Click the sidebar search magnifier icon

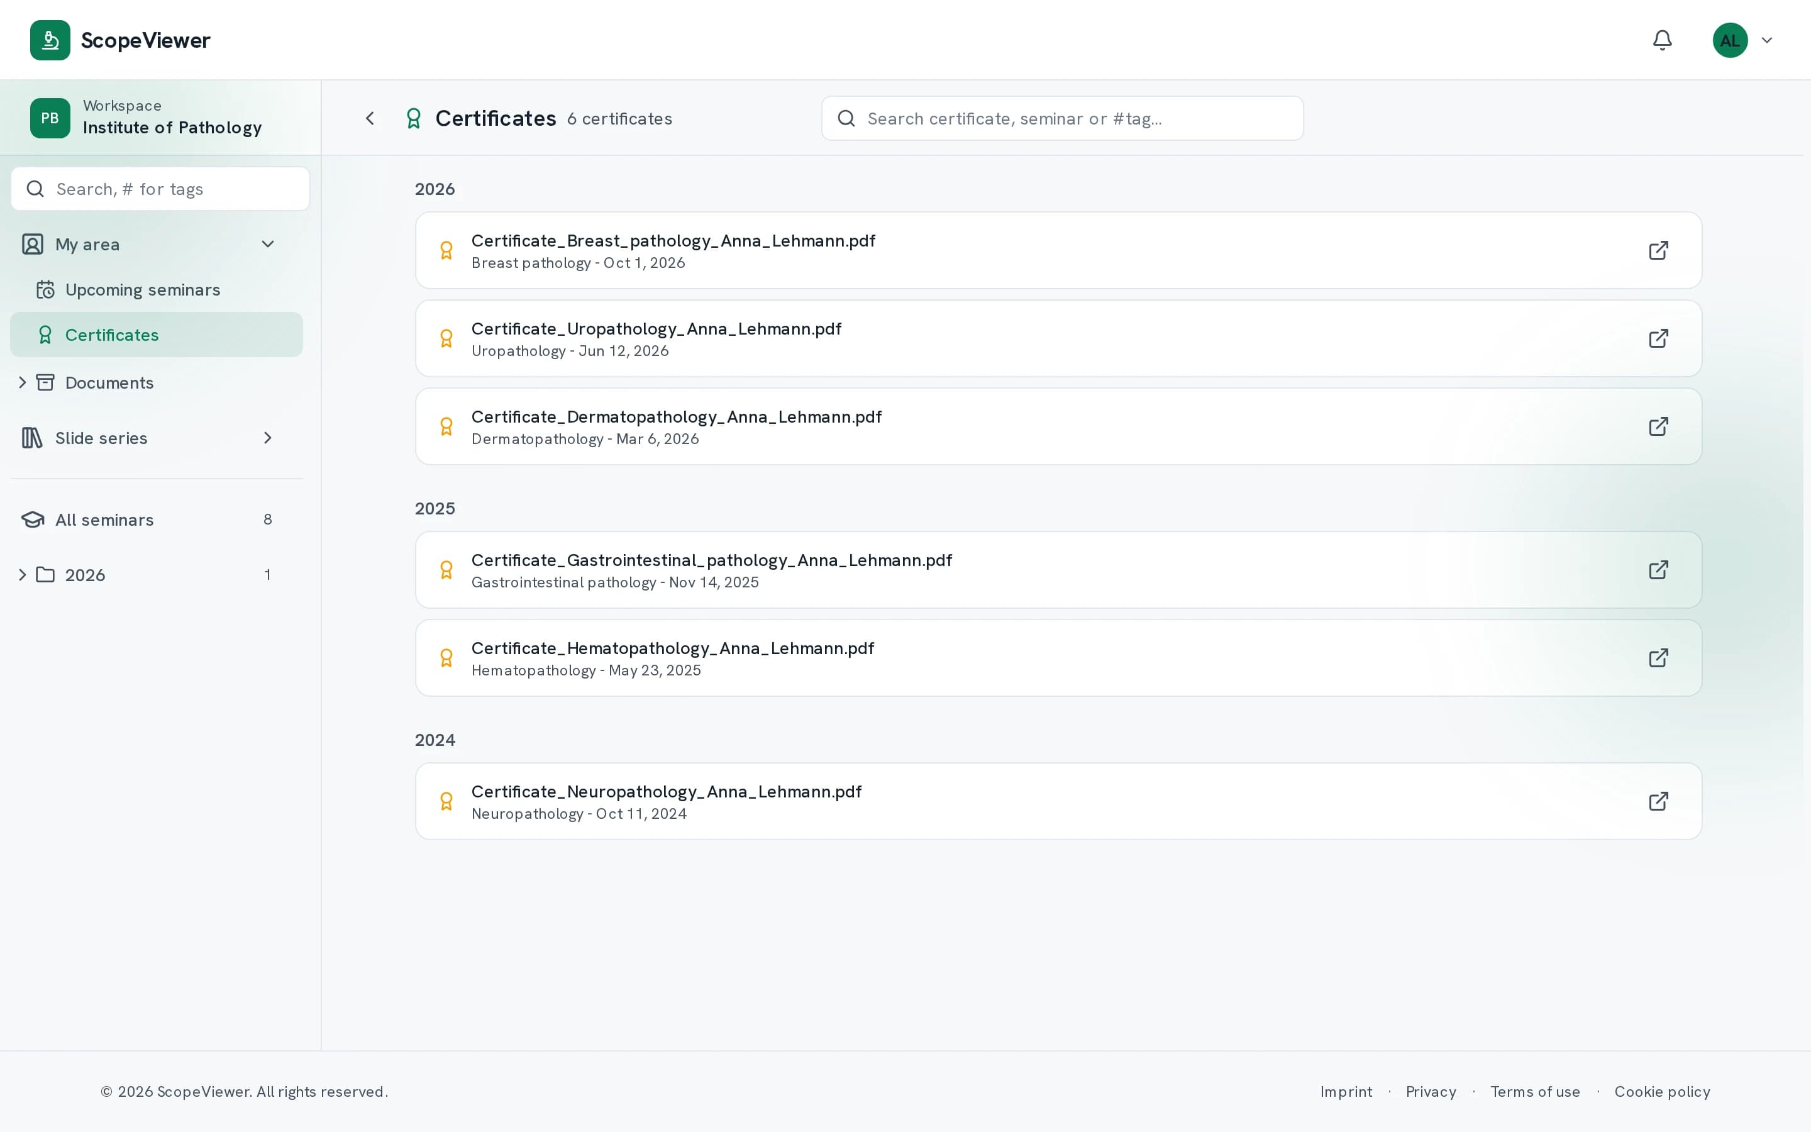tap(35, 189)
